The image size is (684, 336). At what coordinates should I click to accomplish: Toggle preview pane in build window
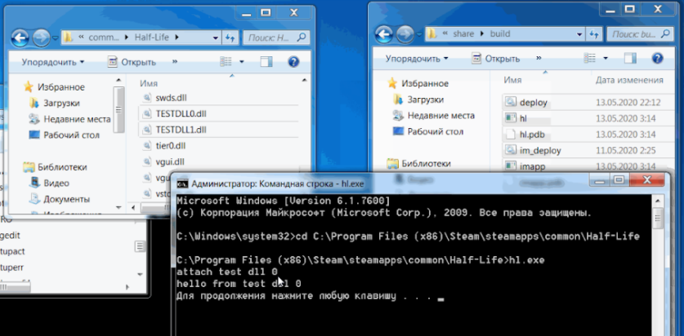[x=631, y=59]
